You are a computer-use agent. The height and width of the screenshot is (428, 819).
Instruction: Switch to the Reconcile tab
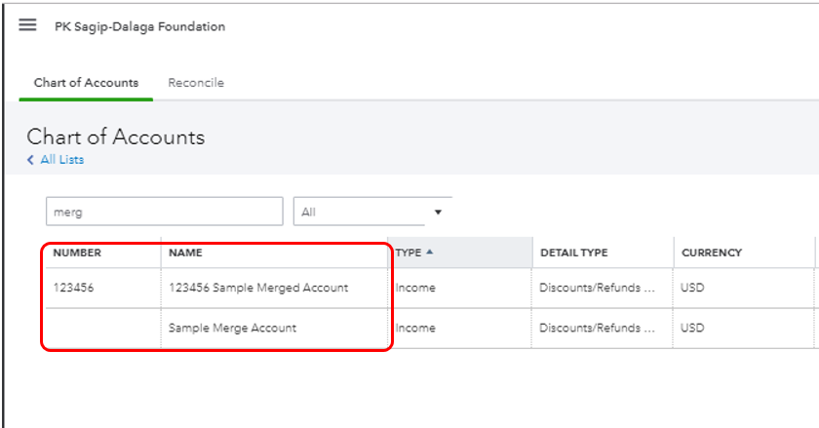coord(196,83)
